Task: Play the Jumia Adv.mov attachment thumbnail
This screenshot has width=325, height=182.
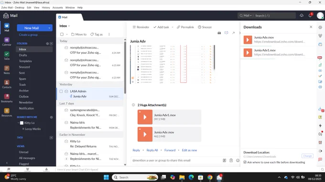Action: (145, 134)
